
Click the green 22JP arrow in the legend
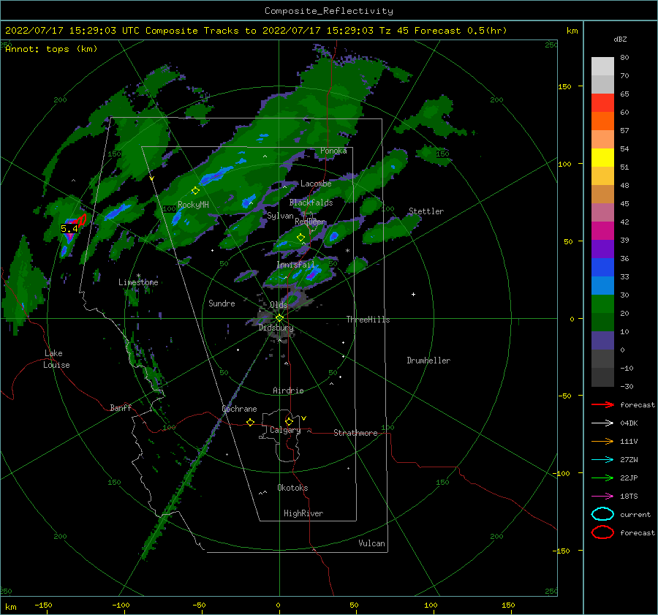click(602, 478)
